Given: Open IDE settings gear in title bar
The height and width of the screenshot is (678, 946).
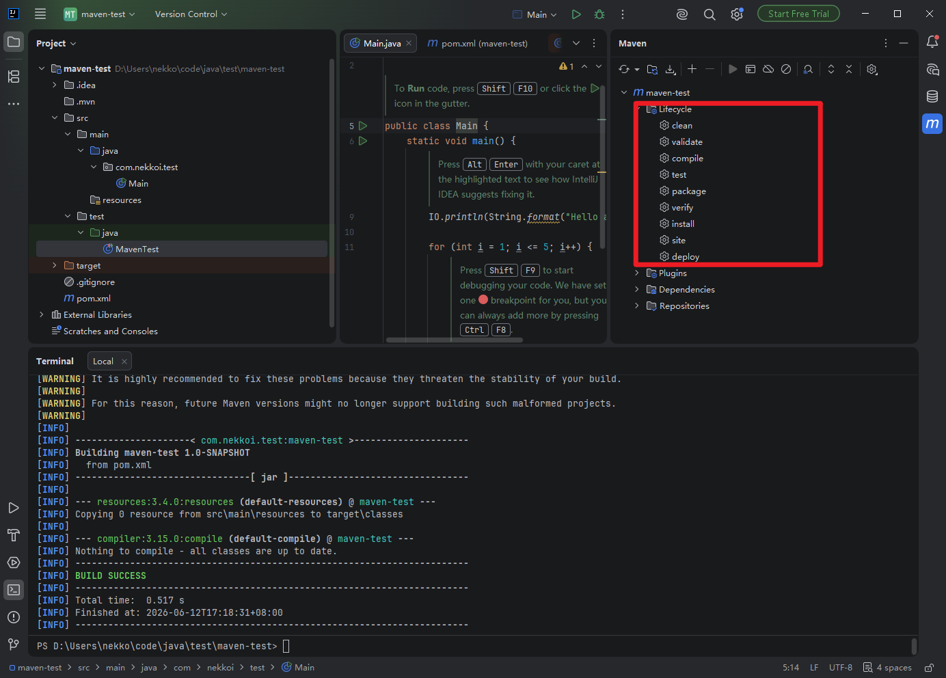Looking at the screenshot, I should (x=737, y=14).
